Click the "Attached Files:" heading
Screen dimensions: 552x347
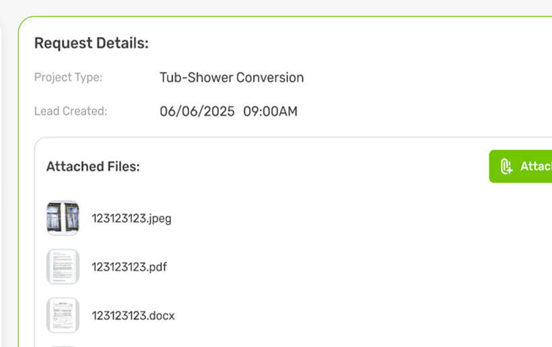tap(93, 167)
